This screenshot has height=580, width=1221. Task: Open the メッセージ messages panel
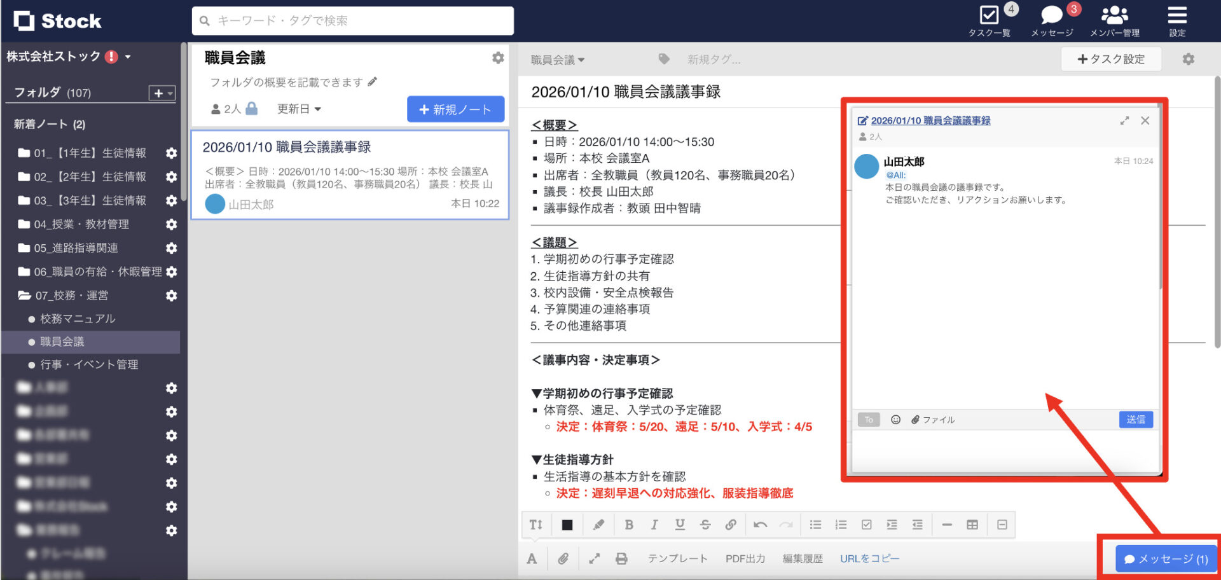tap(1051, 19)
